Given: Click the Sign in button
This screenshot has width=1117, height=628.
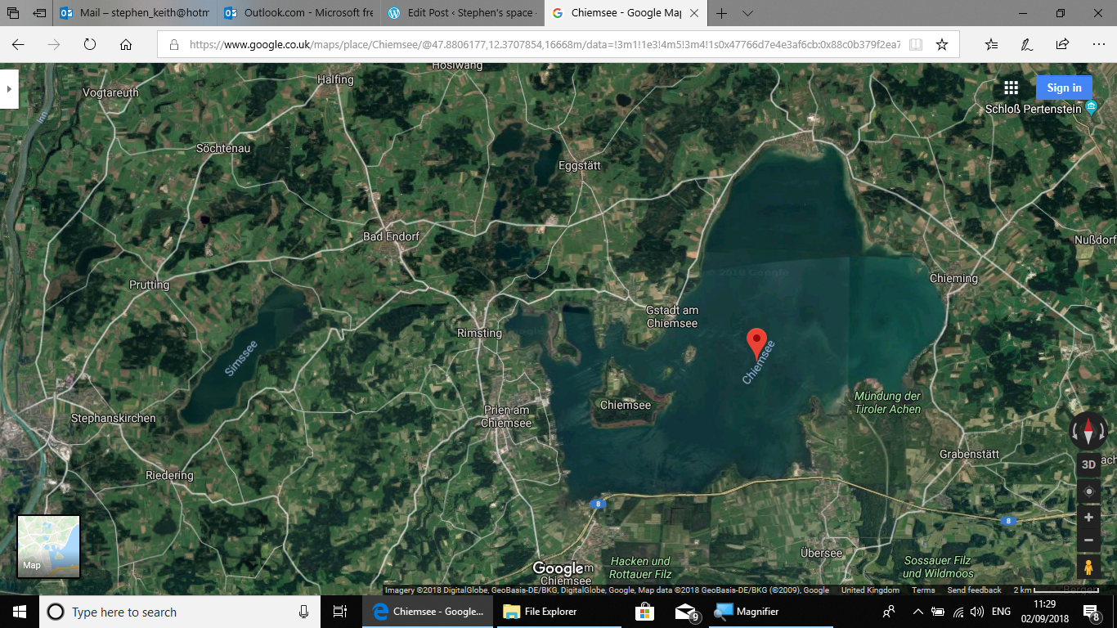Looking at the screenshot, I should (x=1064, y=87).
